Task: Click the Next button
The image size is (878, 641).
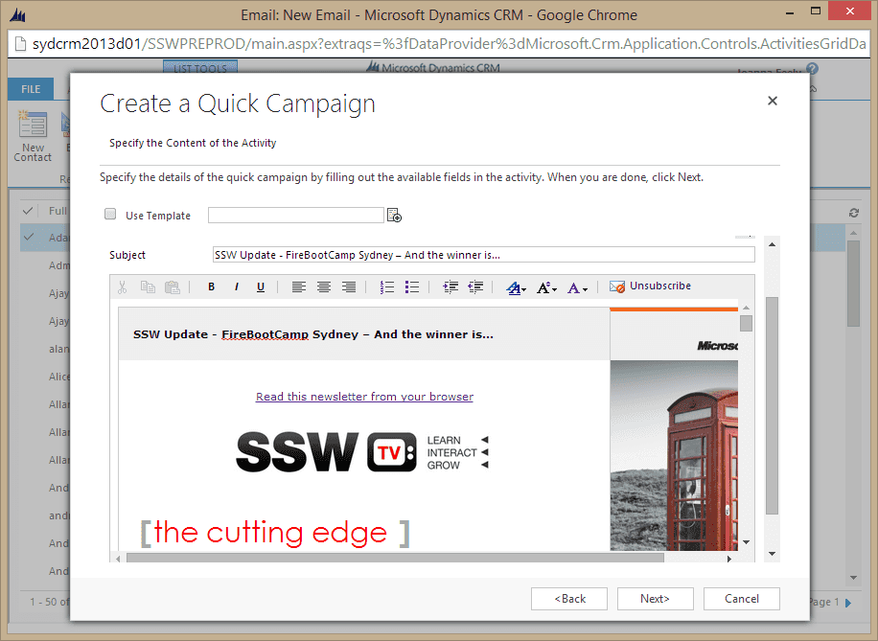Action: click(x=655, y=599)
